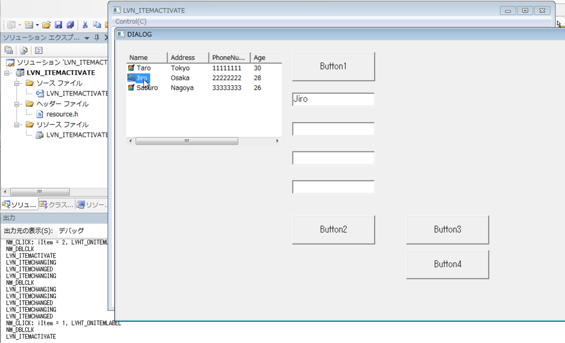Click the Nagoya address cell
The image size is (565, 343).
[182, 88]
